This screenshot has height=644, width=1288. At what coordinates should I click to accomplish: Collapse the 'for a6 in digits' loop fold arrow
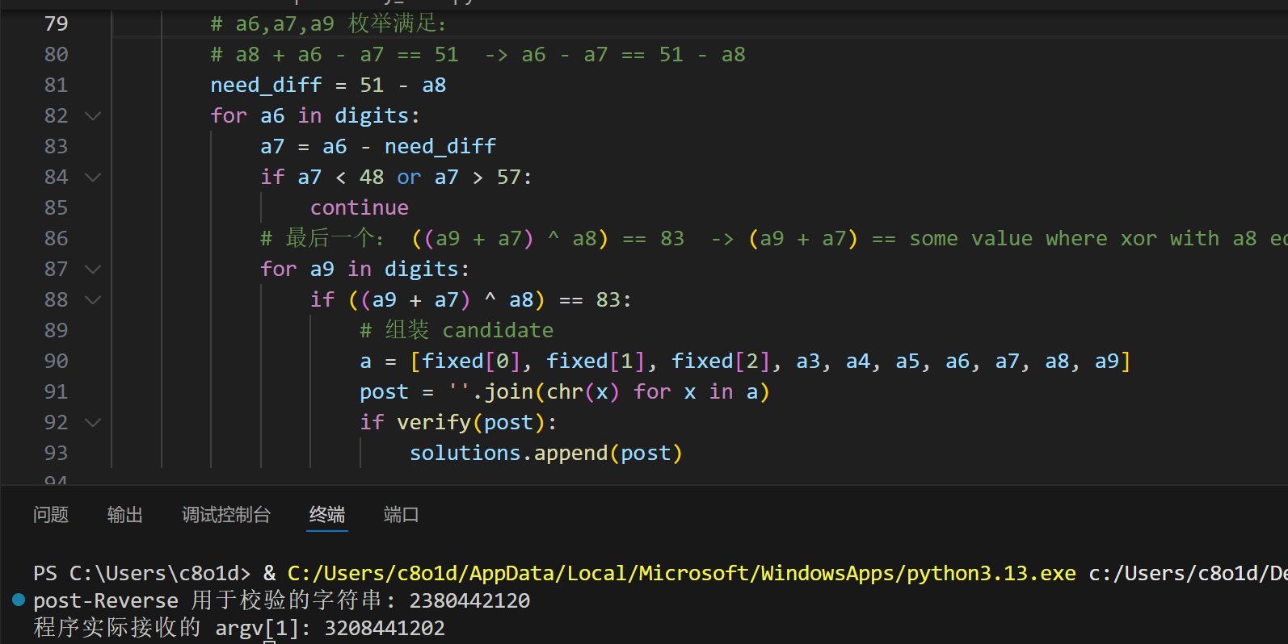click(93, 116)
